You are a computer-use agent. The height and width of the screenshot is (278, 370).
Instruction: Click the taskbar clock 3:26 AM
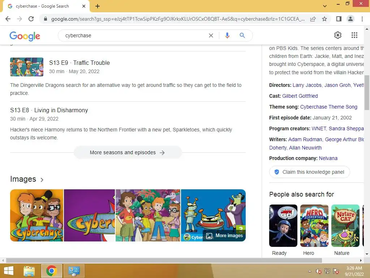tap(354, 268)
